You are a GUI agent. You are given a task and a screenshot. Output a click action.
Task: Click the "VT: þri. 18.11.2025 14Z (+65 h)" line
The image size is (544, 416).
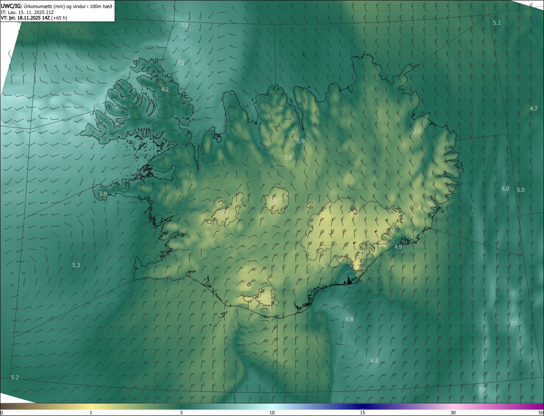34,18
